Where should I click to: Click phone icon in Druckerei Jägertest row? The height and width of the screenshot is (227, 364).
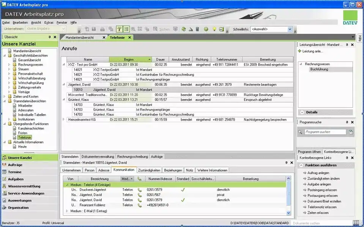140,190
